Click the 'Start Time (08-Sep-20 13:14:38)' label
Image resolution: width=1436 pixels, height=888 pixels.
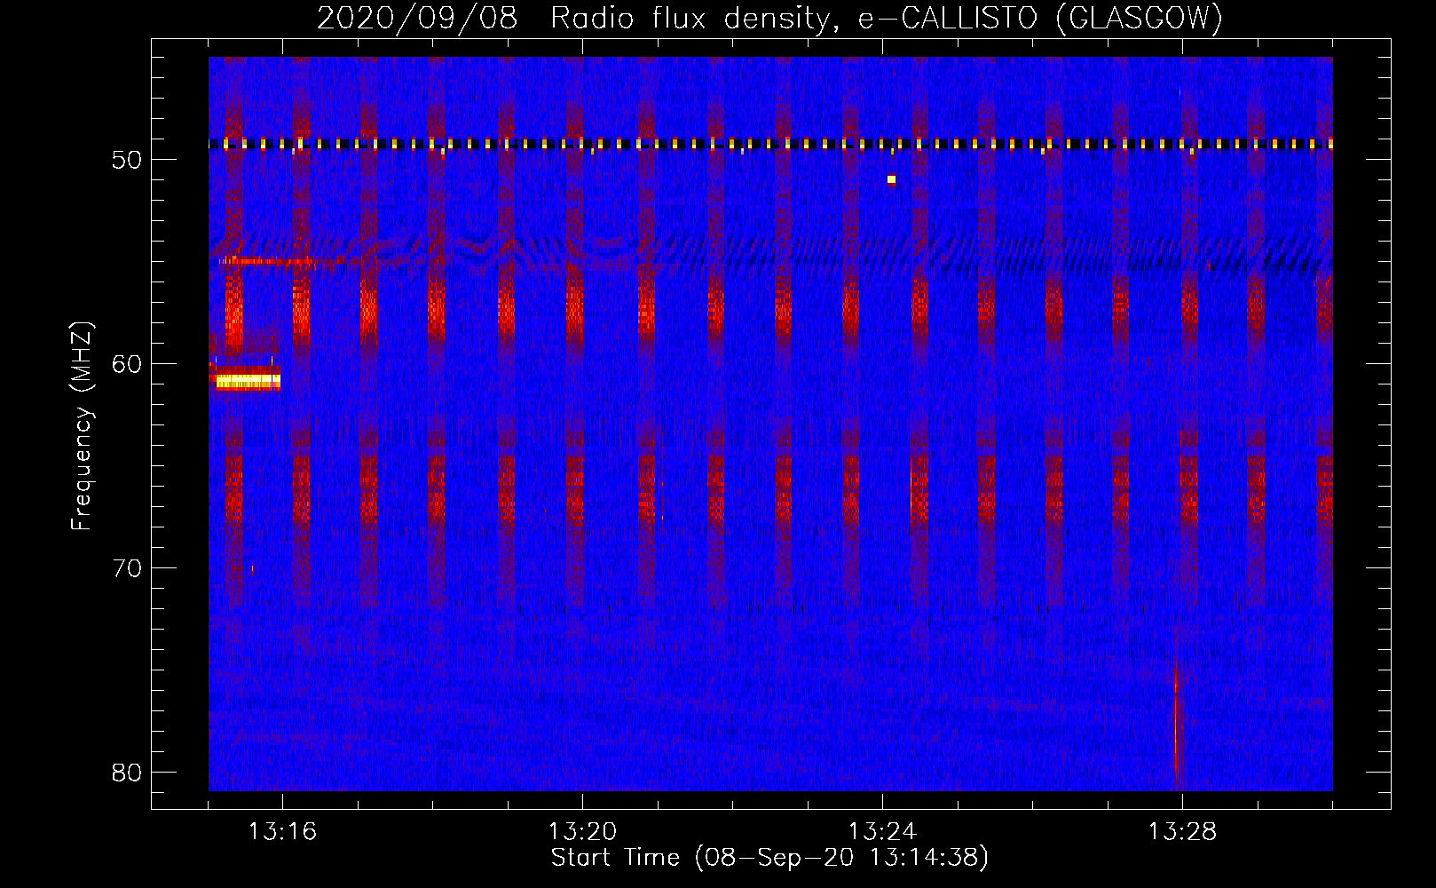pyautogui.click(x=769, y=858)
